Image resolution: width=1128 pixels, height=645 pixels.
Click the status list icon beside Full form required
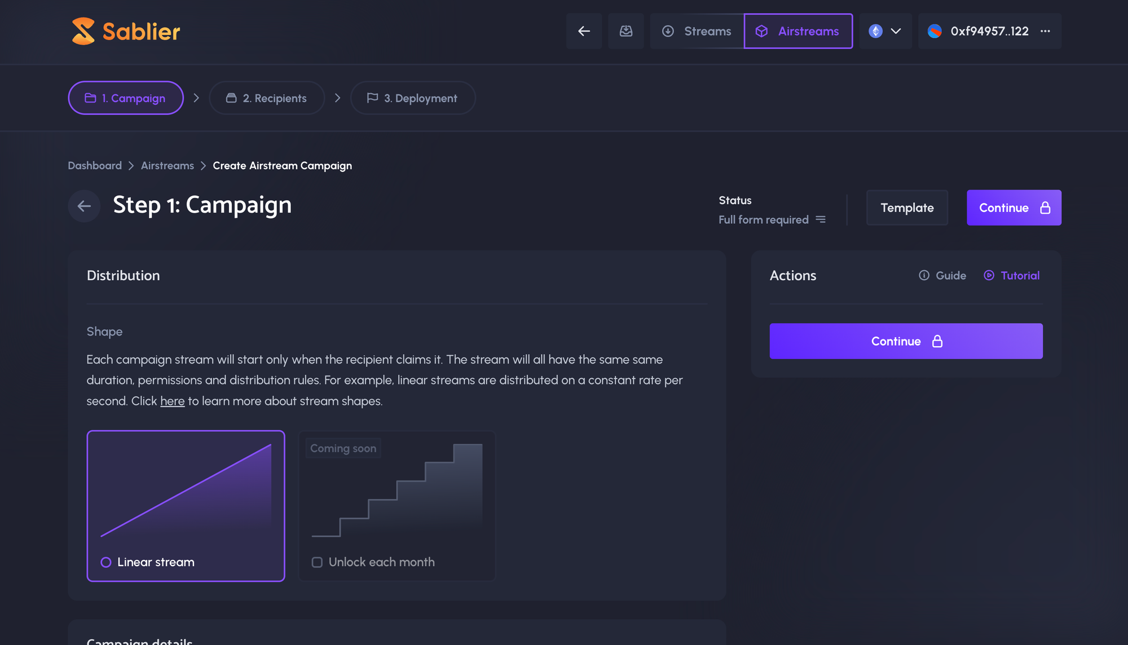coord(821,219)
